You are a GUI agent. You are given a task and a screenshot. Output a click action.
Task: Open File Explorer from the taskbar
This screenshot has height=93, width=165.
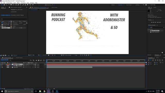pos(40,91)
